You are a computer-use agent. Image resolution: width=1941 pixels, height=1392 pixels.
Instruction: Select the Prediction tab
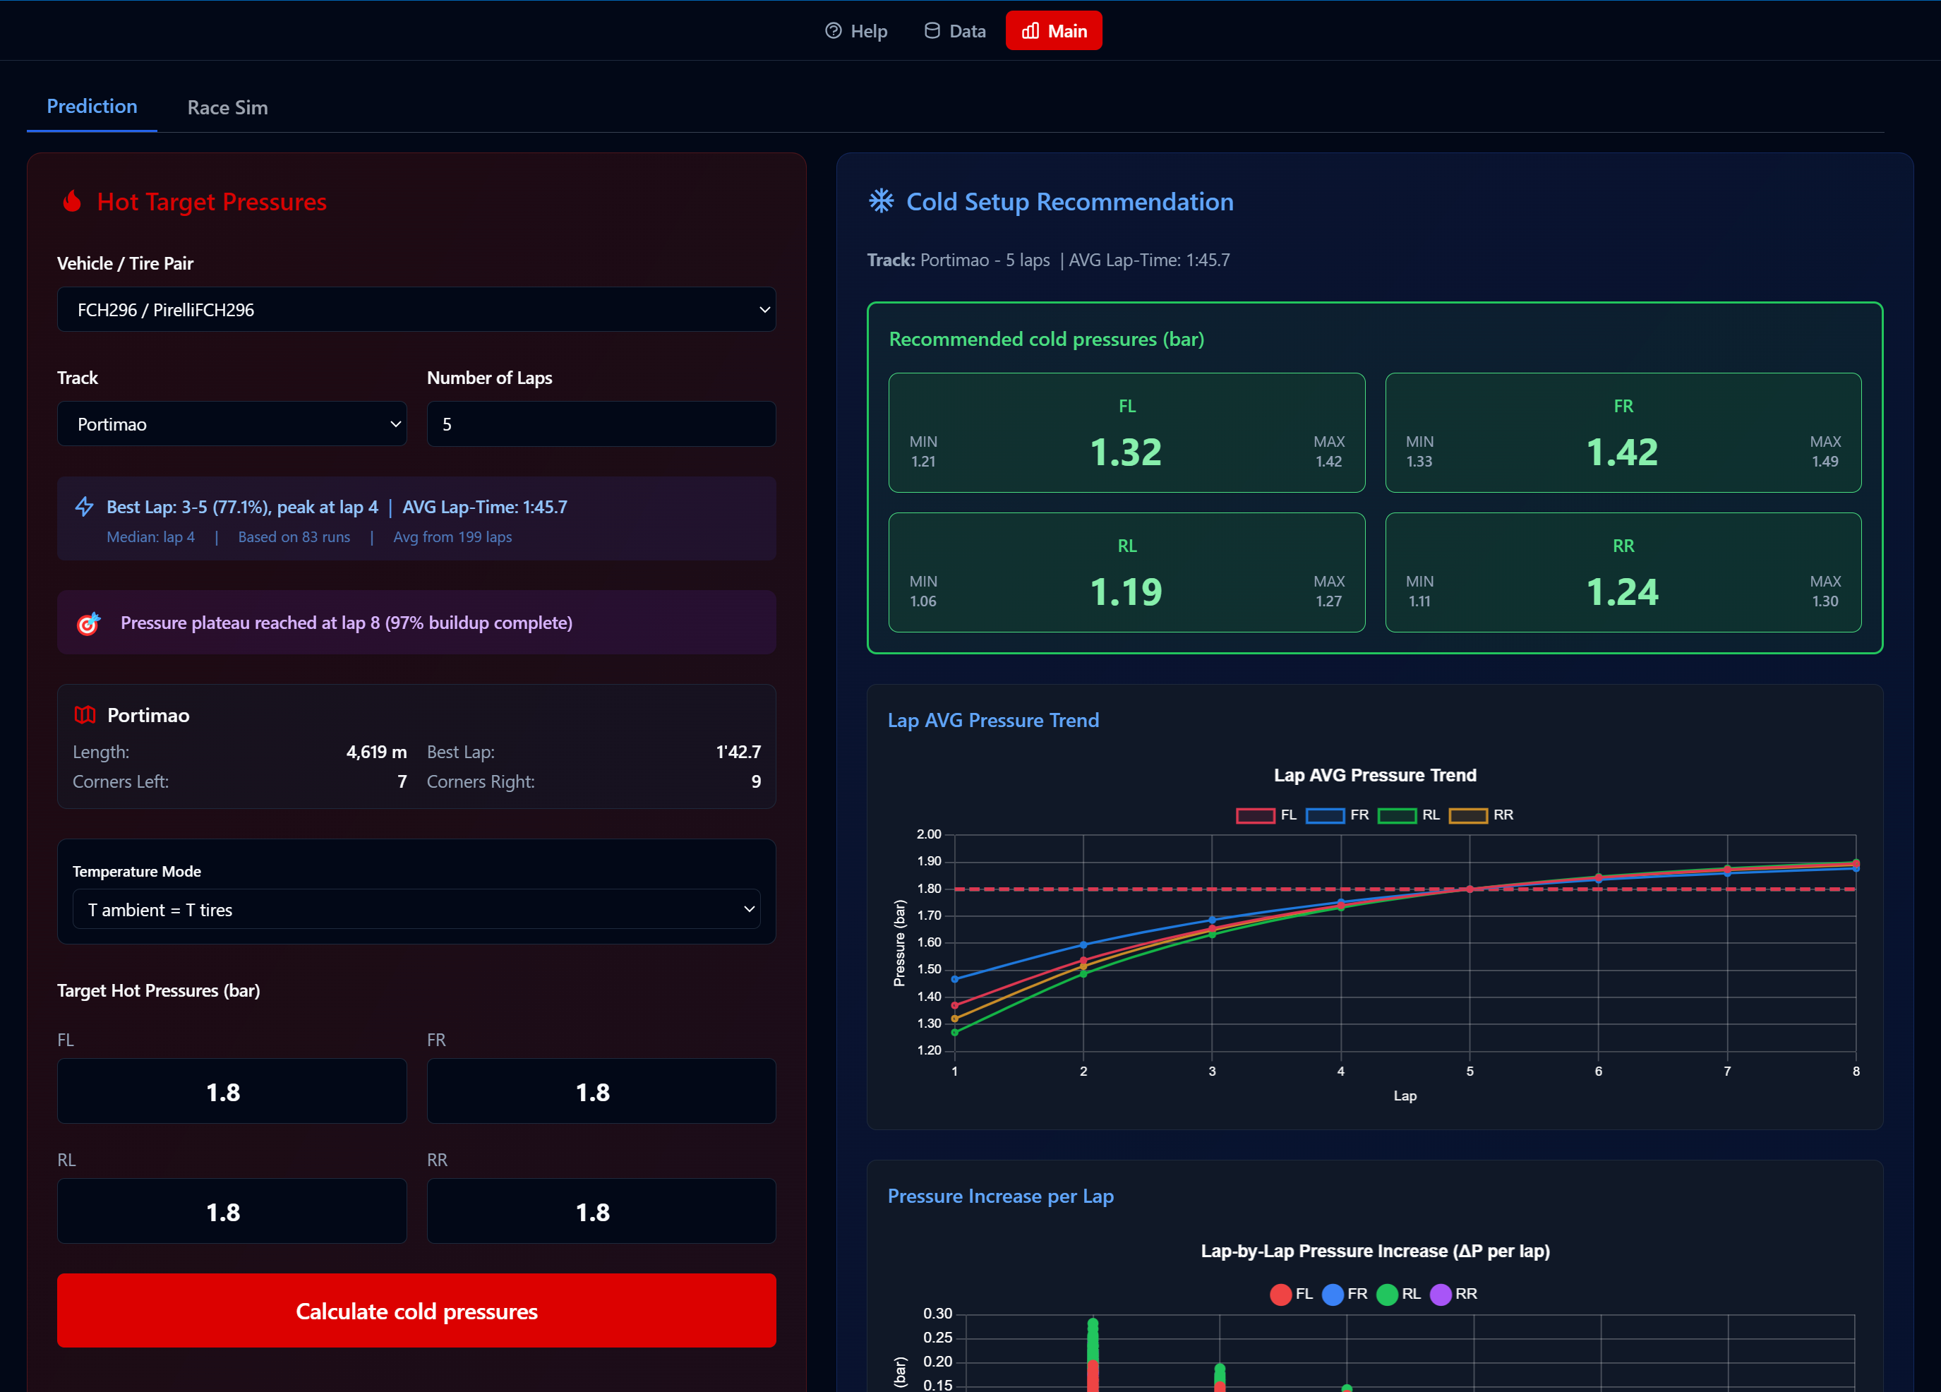point(92,106)
